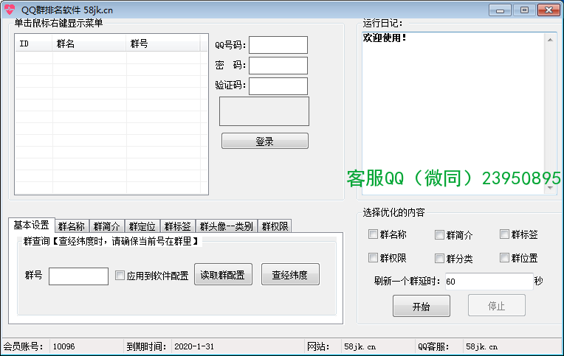The height and width of the screenshot is (356, 564).
Task: Open the 群简介 tab
Action: pyautogui.click(x=106, y=226)
